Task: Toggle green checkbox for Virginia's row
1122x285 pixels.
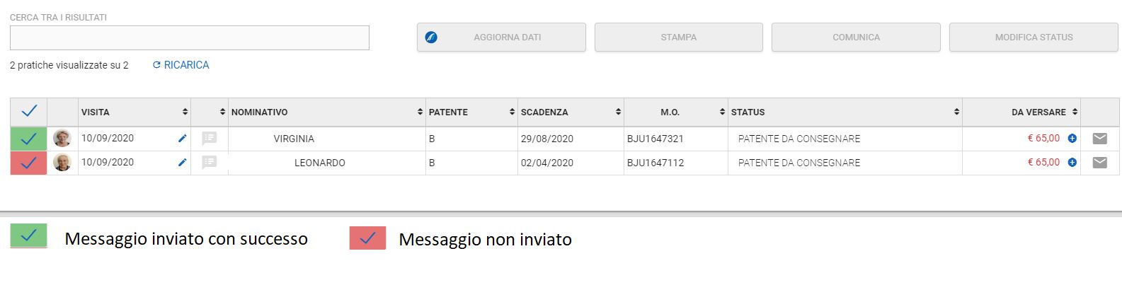Action: point(29,139)
